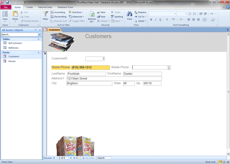Switch to Form View status icon
Viewport: 230px width, 164px height.
tap(220, 162)
